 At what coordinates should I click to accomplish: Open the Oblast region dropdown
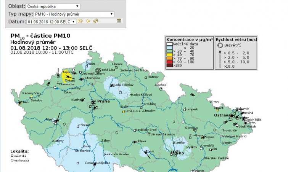[53, 6]
